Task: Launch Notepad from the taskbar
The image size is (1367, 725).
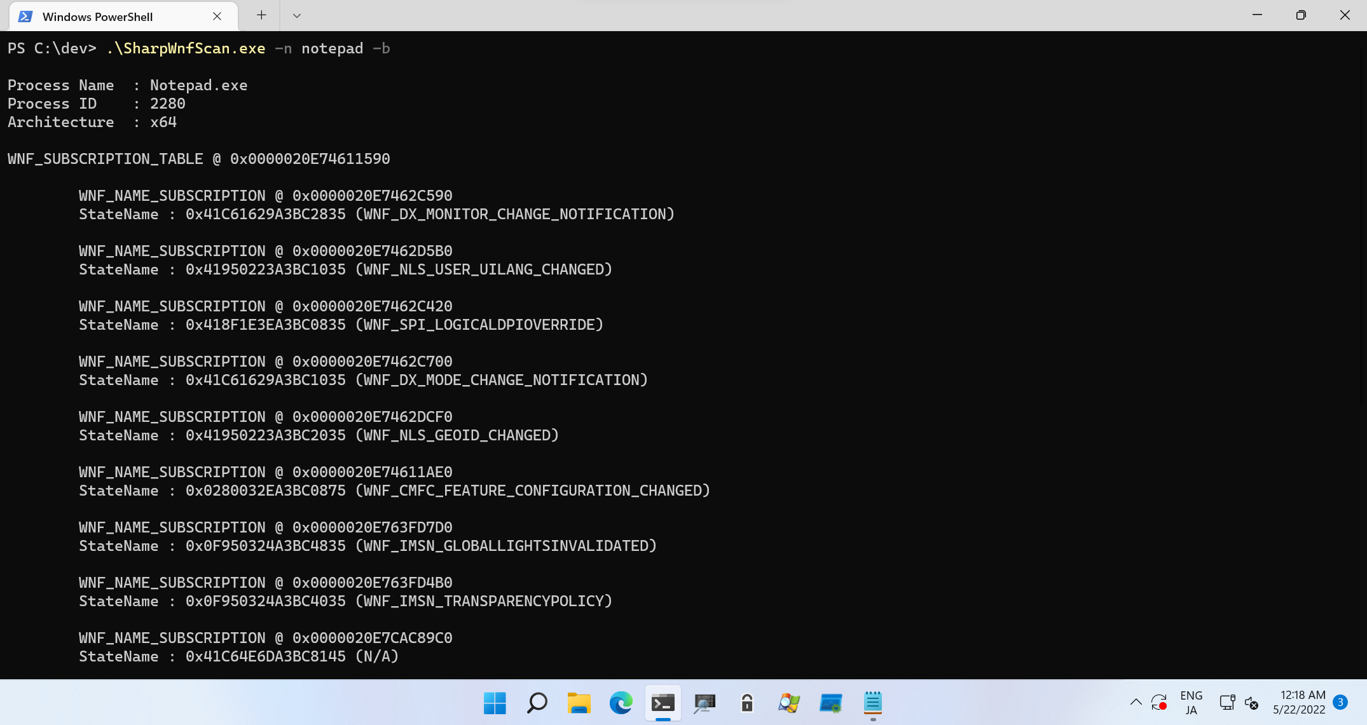Action: click(x=873, y=703)
